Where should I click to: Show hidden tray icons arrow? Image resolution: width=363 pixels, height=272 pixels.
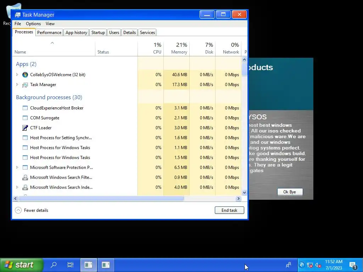301,265
